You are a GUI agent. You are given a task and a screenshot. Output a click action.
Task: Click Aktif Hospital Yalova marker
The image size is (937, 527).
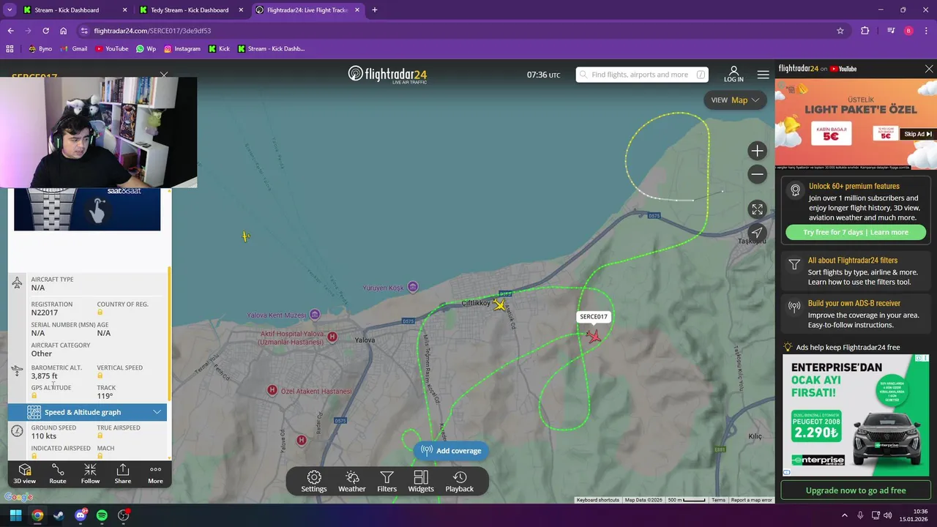pyautogui.click(x=332, y=337)
